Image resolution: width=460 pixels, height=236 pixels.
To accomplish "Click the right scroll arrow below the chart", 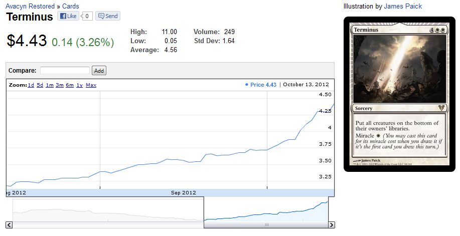I will pyautogui.click(x=331, y=225).
